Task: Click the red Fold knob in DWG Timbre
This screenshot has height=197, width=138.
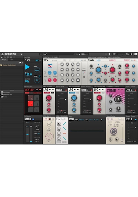Action: (127, 79)
